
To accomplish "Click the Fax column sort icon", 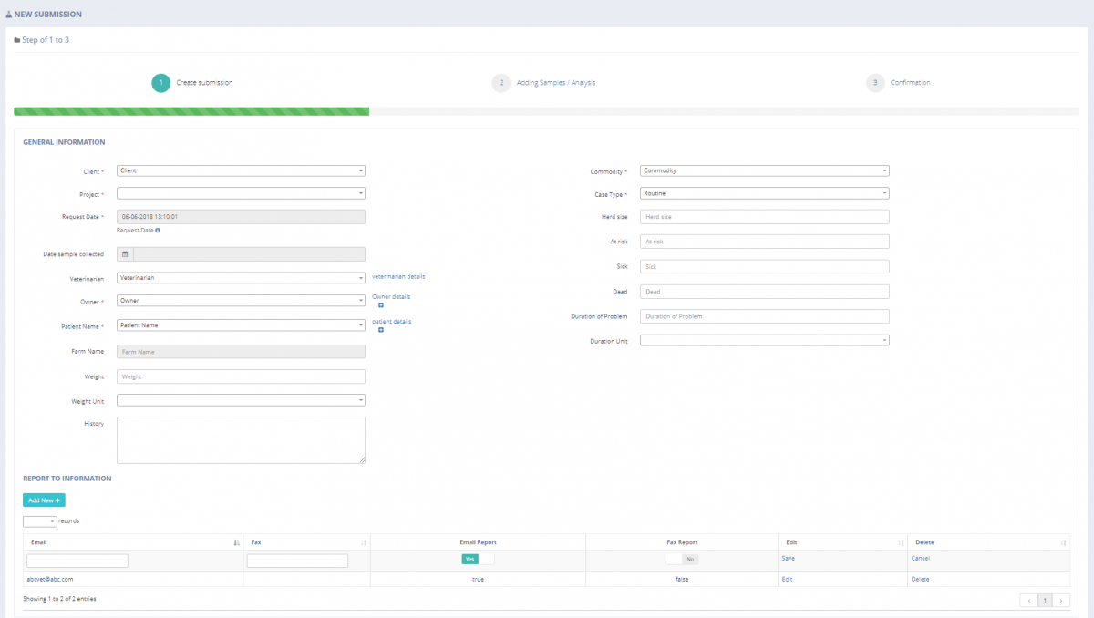I will [x=364, y=542].
